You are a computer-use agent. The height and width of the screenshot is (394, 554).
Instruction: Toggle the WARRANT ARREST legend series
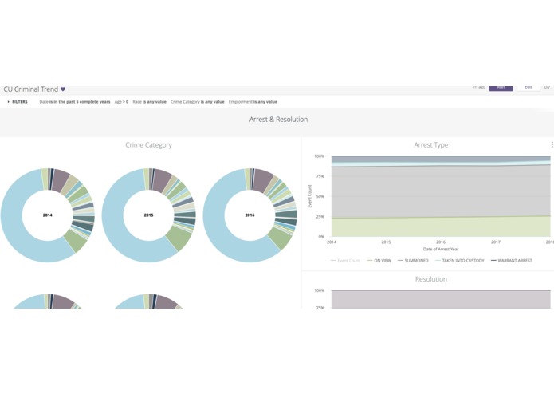click(512, 261)
